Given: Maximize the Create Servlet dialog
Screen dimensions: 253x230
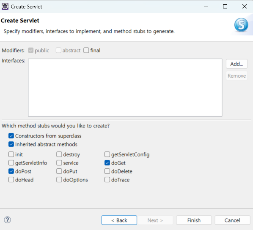Looking at the screenshot, I should 225,6.
